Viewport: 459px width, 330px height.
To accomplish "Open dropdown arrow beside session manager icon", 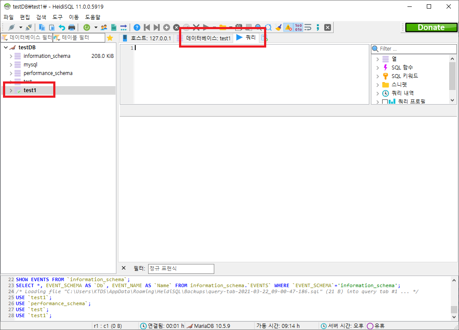I will tap(21, 27).
